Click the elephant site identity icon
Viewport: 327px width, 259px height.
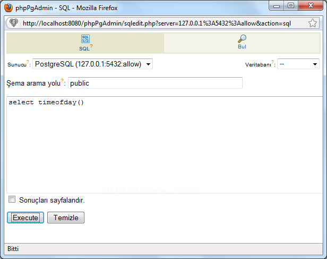14,23
